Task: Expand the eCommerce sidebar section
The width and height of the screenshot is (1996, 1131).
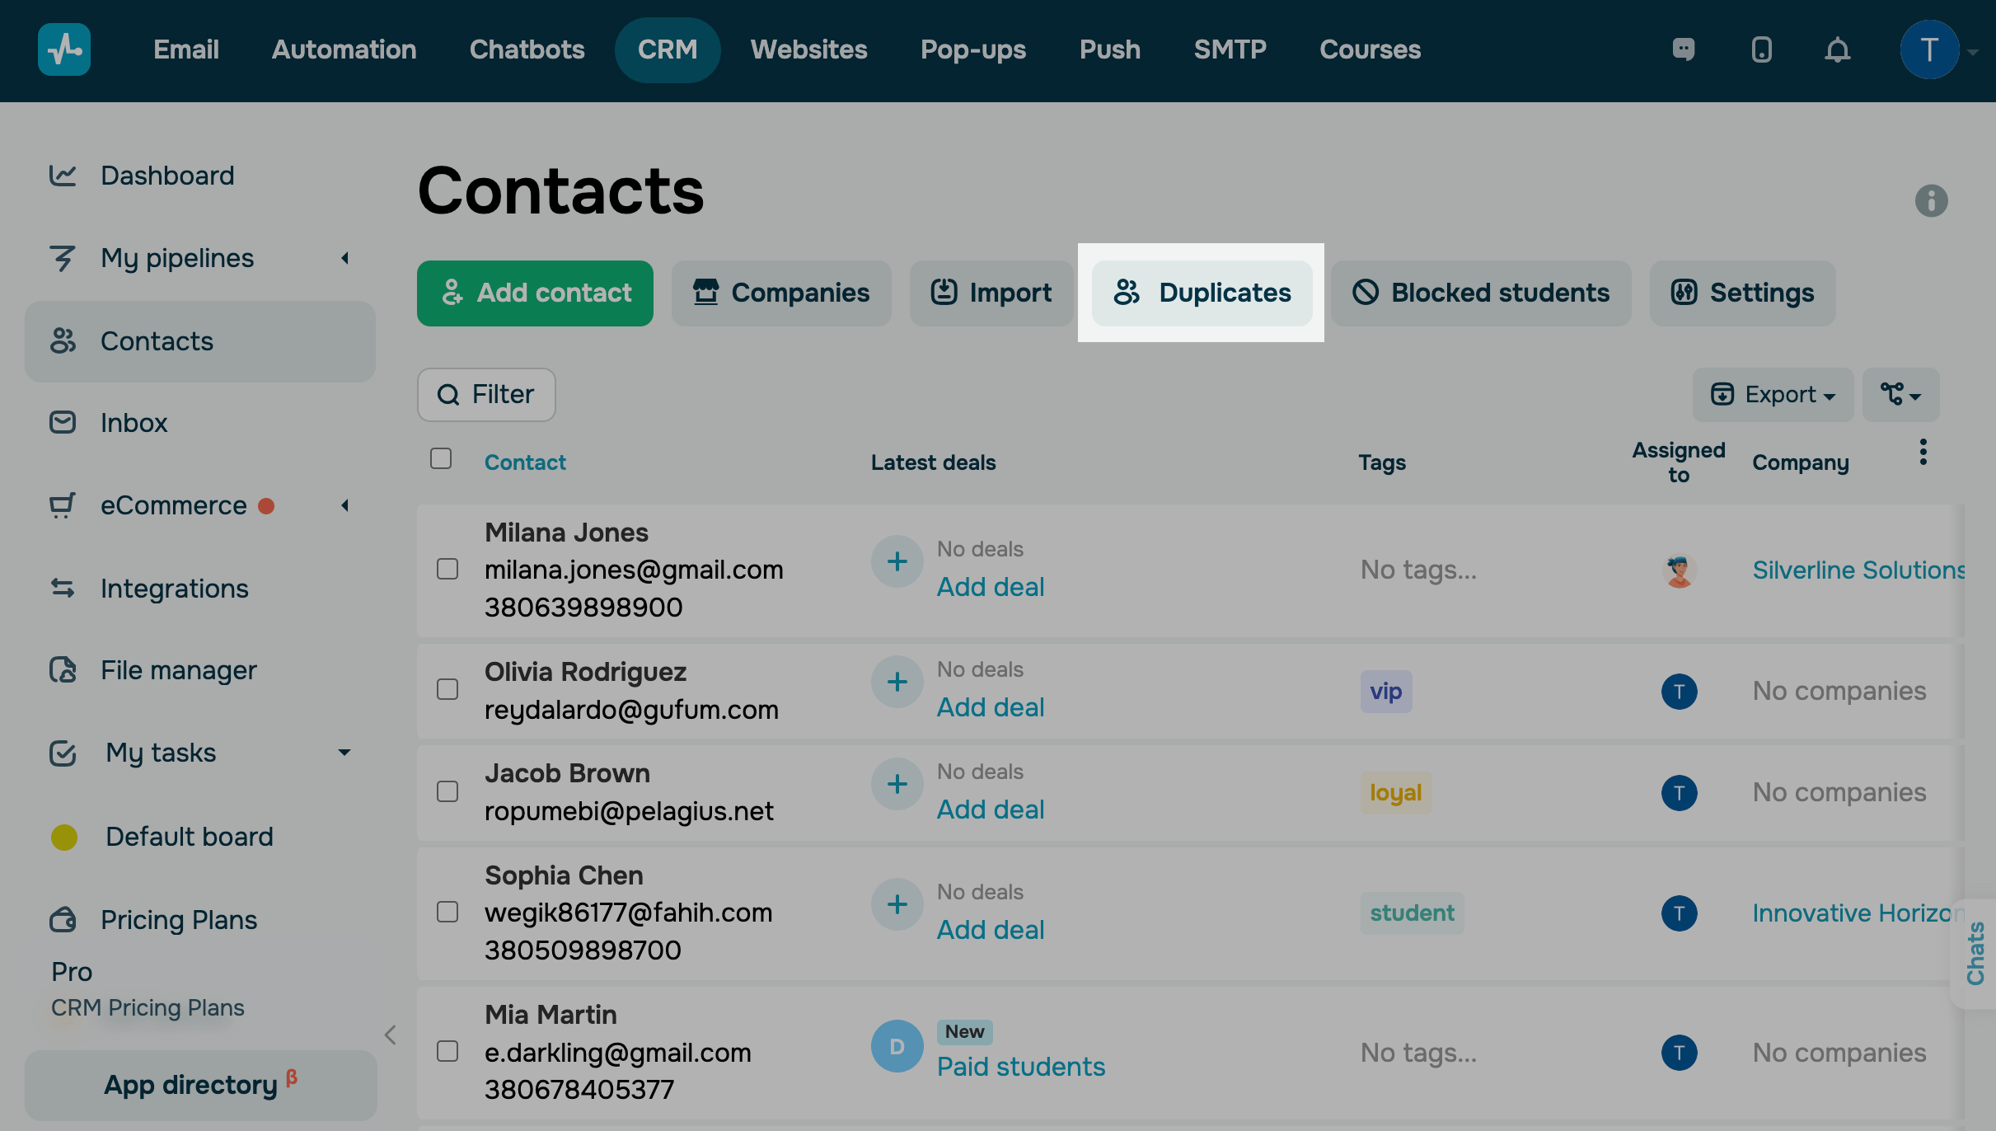Action: [x=345, y=505]
